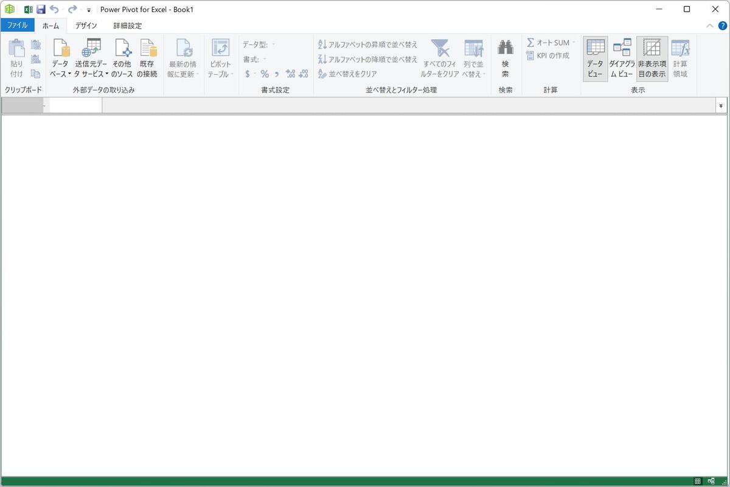Switch to the デザイン tab
The height and width of the screenshot is (487, 730).
[86, 26]
